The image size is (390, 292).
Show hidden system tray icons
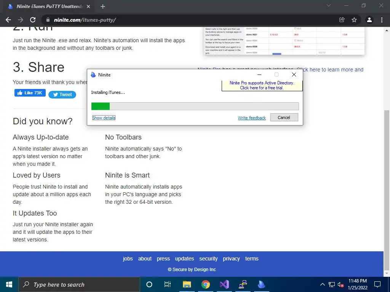click(x=322, y=284)
